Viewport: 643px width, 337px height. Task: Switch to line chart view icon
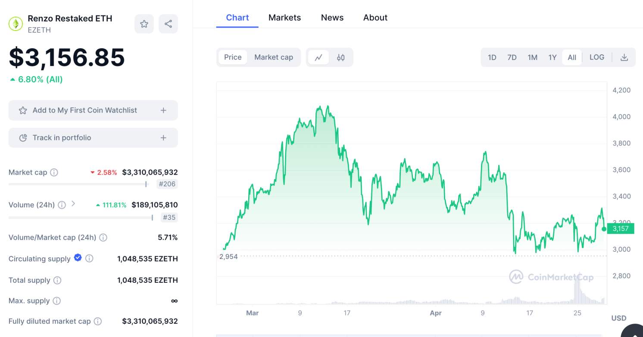coord(318,57)
